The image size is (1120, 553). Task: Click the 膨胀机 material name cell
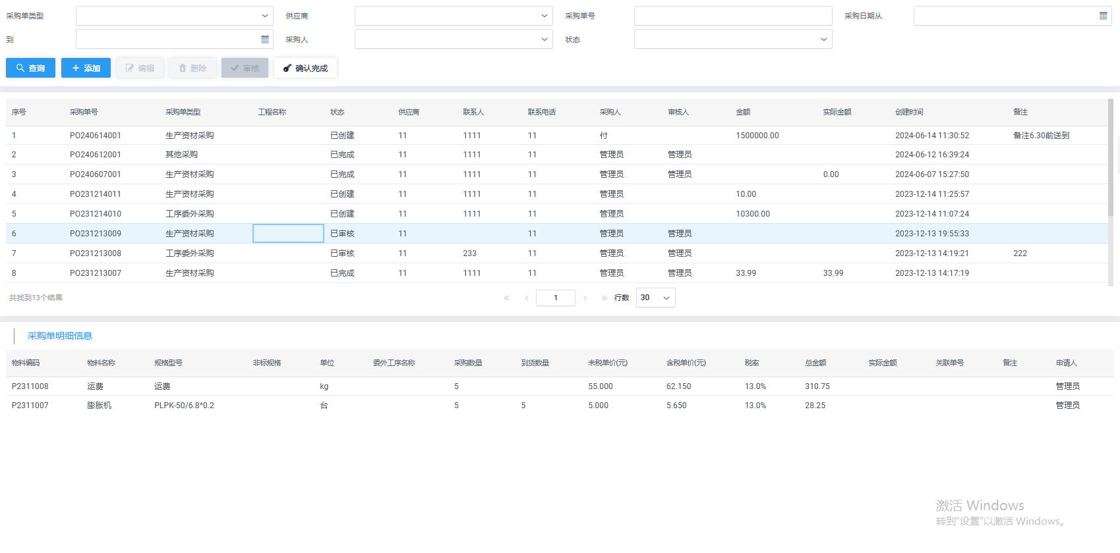99,406
